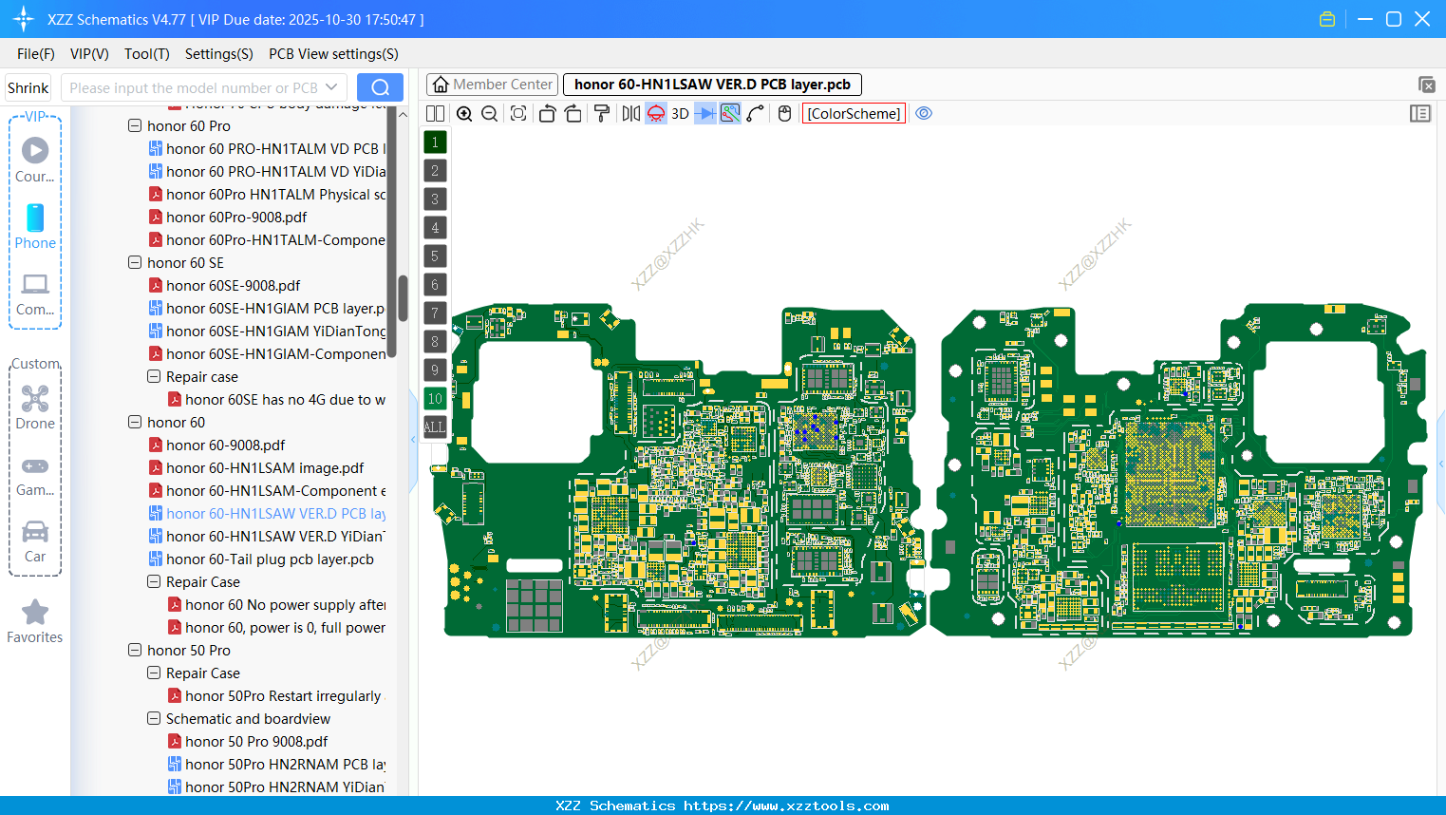The width and height of the screenshot is (1446, 815).
Task: Open honor 60-Tail plug pcb layer.pcb
Action: pos(270,559)
